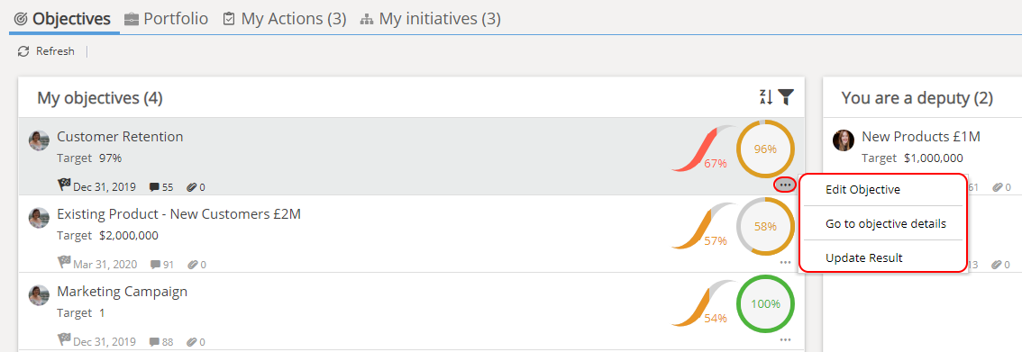Click the paperclip icon on Marketing Campaign row

(x=192, y=341)
